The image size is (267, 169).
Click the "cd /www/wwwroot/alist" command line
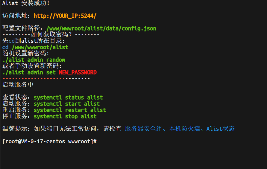tap(35, 47)
